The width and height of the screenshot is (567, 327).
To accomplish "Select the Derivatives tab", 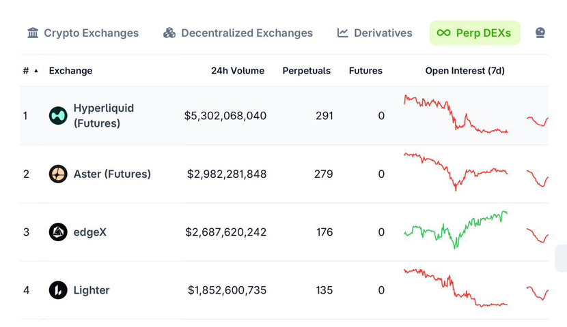I will click(x=383, y=33).
